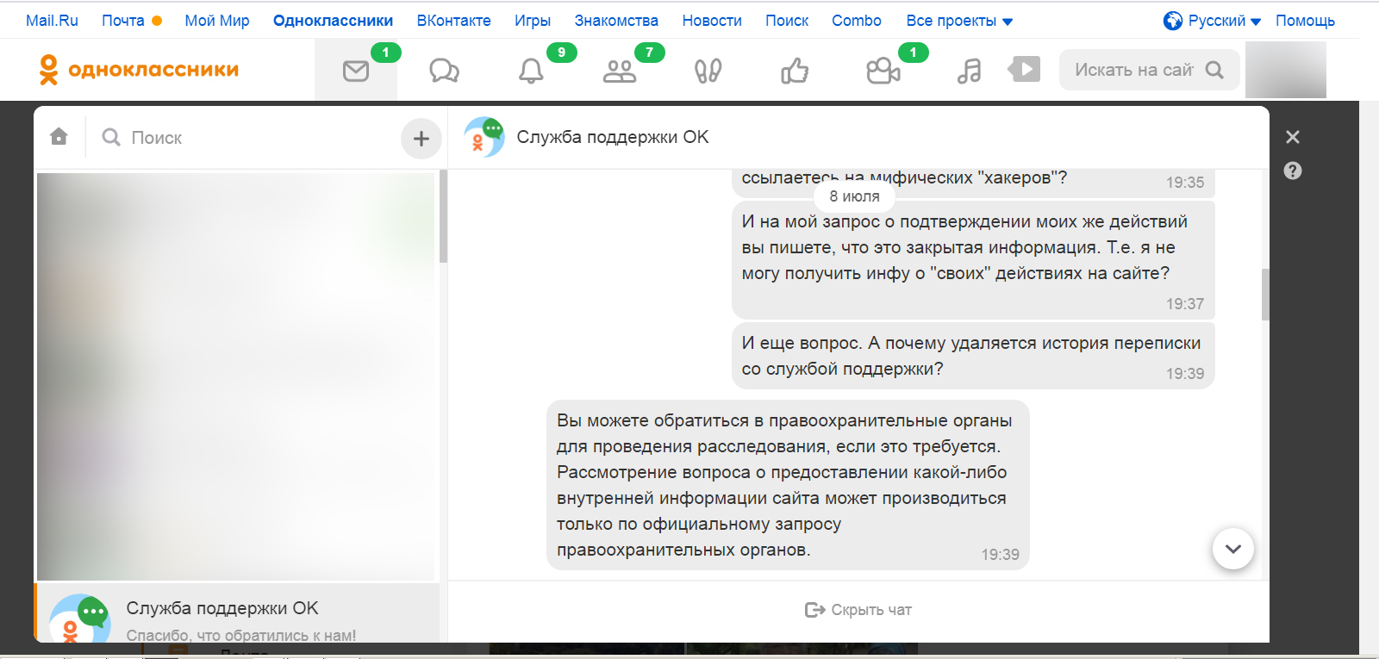1379x659 pixels.
Task: Open the guests footprints icon
Action: 708,71
